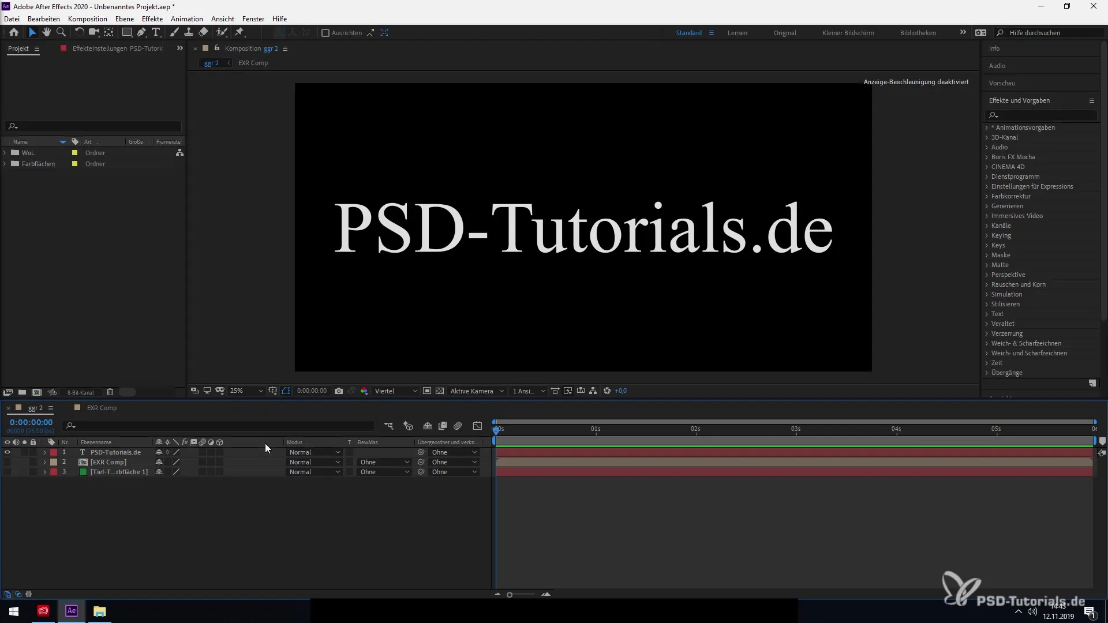1108x623 pixels.
Task: Choose the Rotation tool
Action: tap(80, 32)
